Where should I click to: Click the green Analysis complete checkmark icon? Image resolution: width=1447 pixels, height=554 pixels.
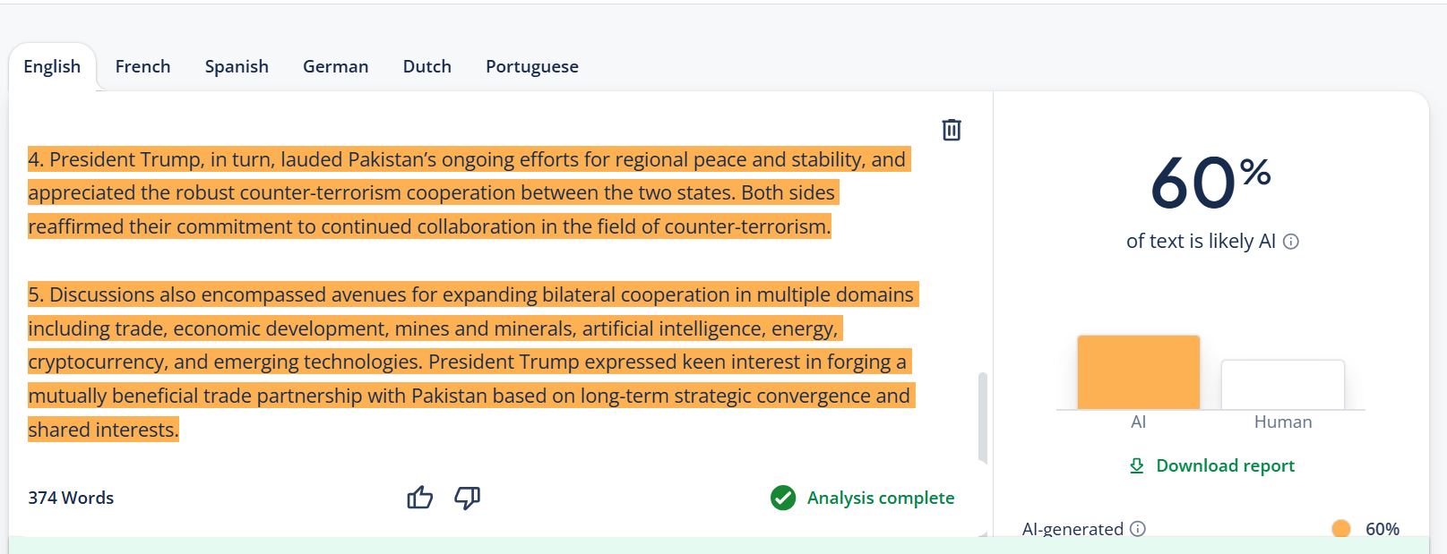[x=783, y=498]
